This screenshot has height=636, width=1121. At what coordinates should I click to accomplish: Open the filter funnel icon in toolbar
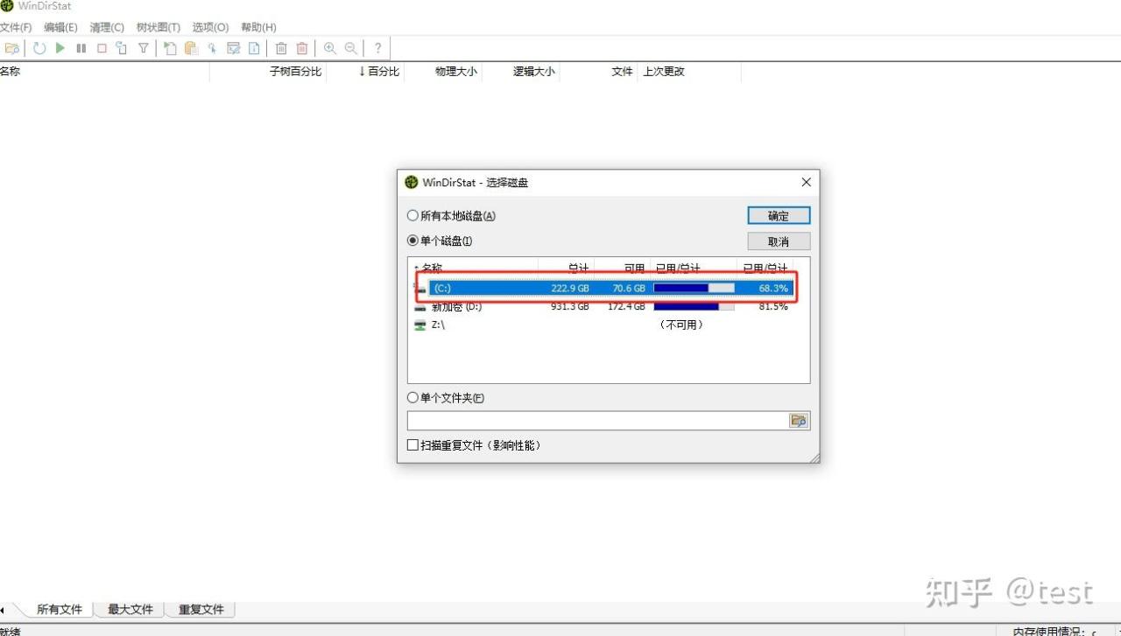(143, 48)
